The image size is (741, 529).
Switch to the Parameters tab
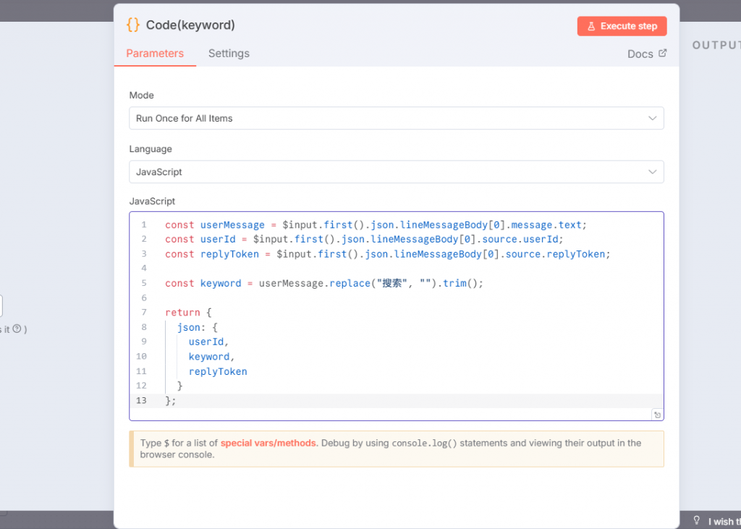tap(155, 54)
